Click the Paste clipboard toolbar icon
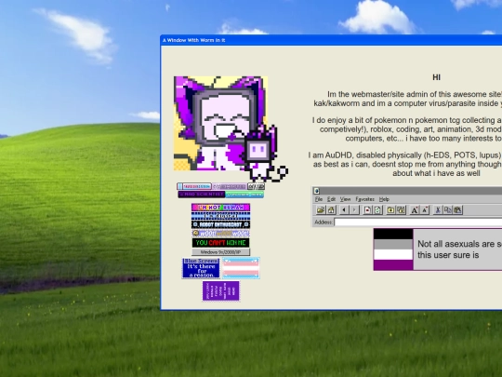502x377 pixels. click(x=458, y=210)
